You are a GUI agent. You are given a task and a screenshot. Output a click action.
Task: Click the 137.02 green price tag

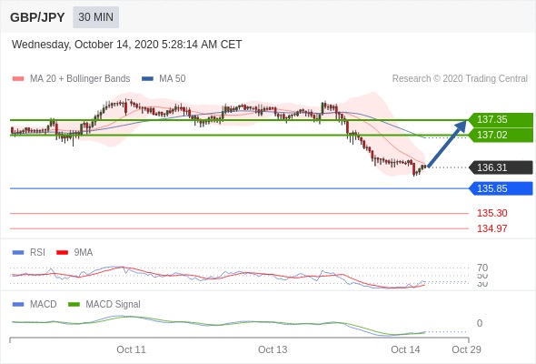[501, 135]
